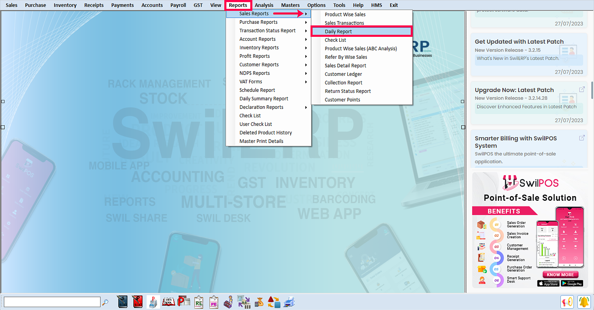Open the HMS menu
The height and width of the screenshot is (310, 594).
377,5
